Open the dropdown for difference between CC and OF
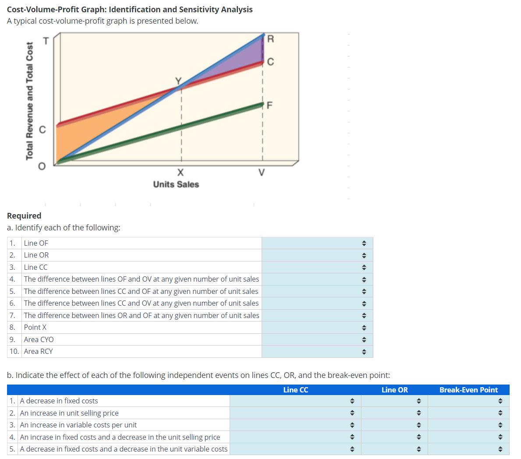This screenshot has height=459, width=521. [364, 291]
